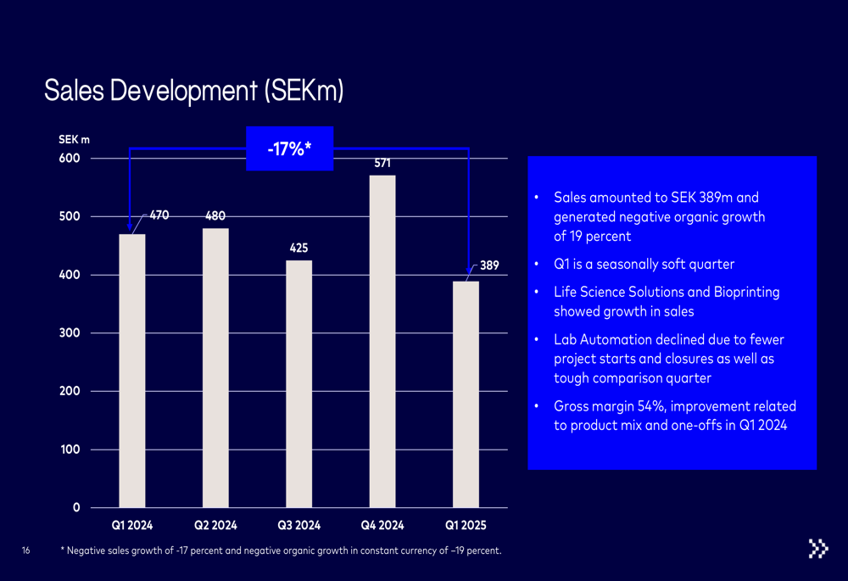Click the 'Q1 2024' axis label
The width and height of the screenshot is (848, 581).
point(132,525)
